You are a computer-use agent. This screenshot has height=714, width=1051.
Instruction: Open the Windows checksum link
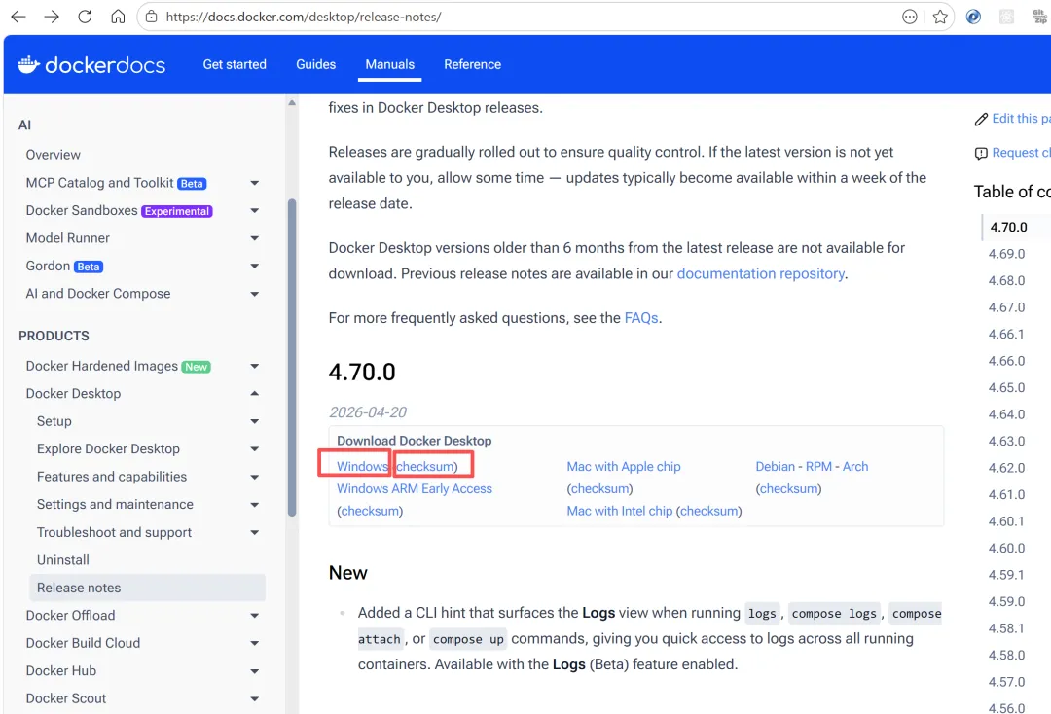click(425, 466)
